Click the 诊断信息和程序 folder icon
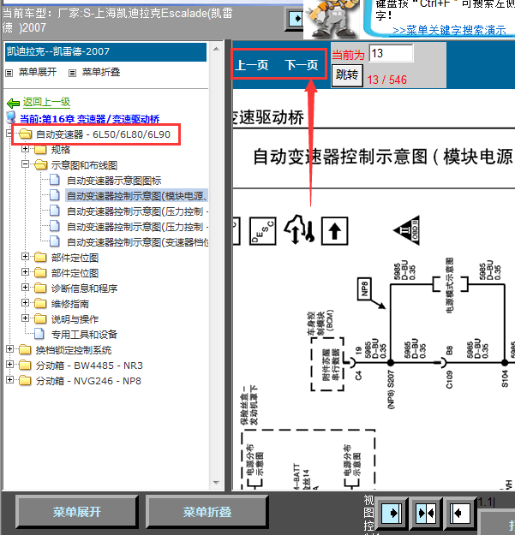 (40, 288)
